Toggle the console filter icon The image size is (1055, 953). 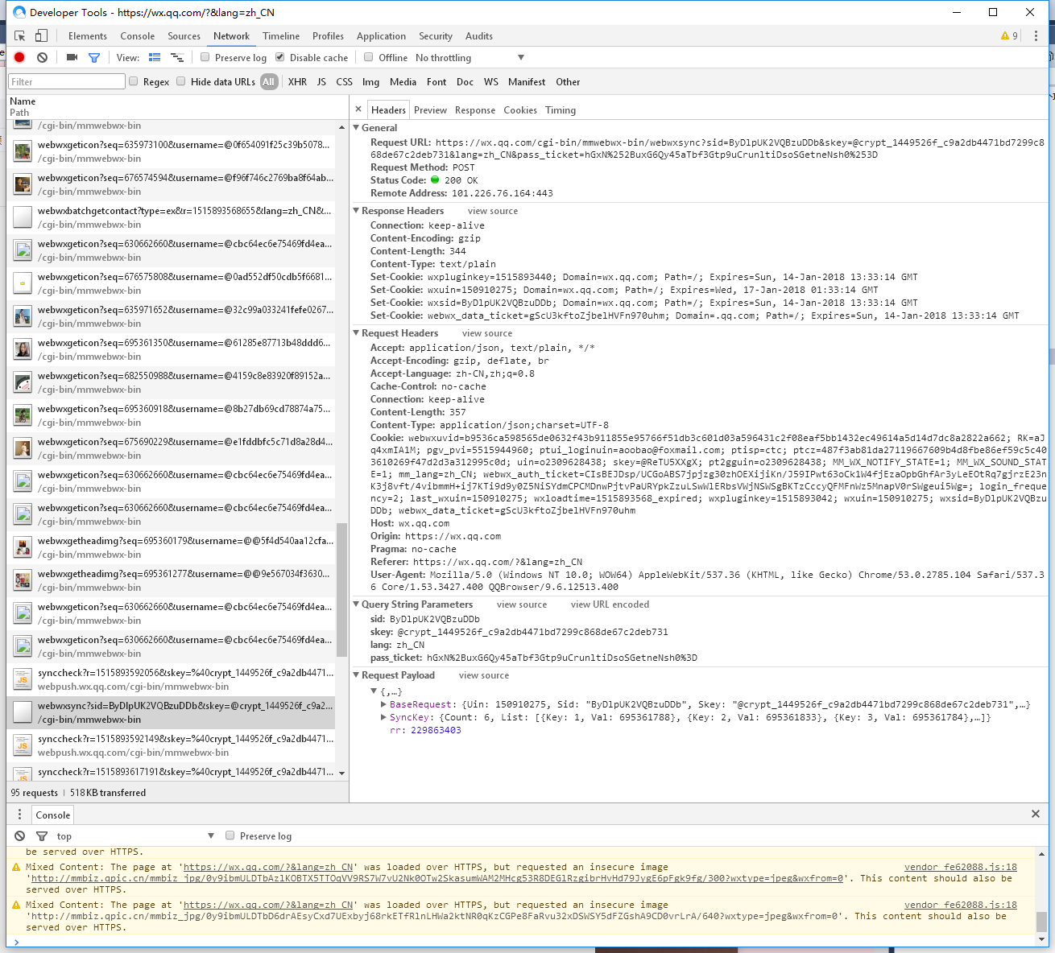pos(42,835)
